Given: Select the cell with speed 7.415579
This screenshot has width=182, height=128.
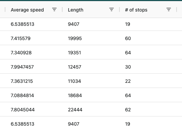Looking at the screenshot, I should (34, 38).
